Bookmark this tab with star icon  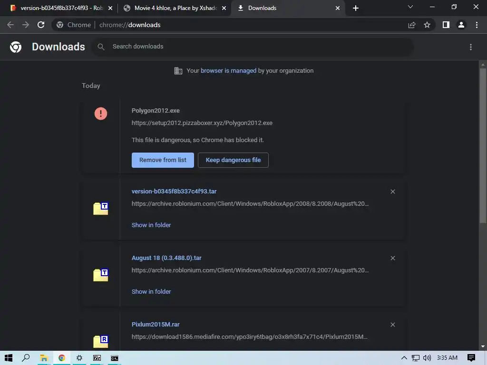click(427, 25)
